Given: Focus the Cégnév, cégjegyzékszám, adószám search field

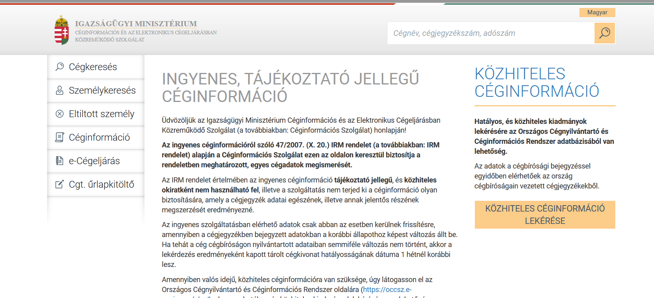Looking at the screenshot, I should click(x=491, y=33).
